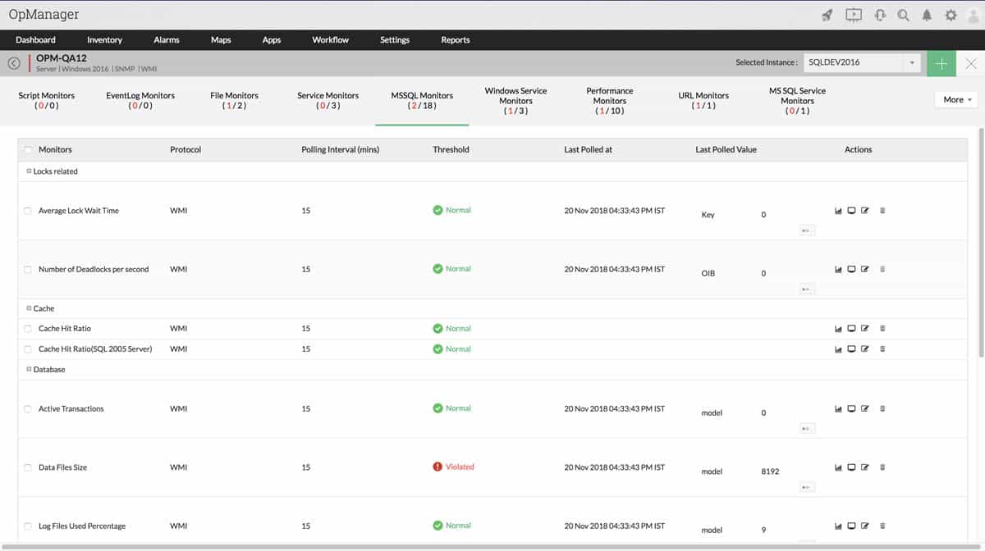Image resolution: width=985 pixels, height=551 pixels.
Task: Switch to URL Monitors tab
Action: point(703,100)
